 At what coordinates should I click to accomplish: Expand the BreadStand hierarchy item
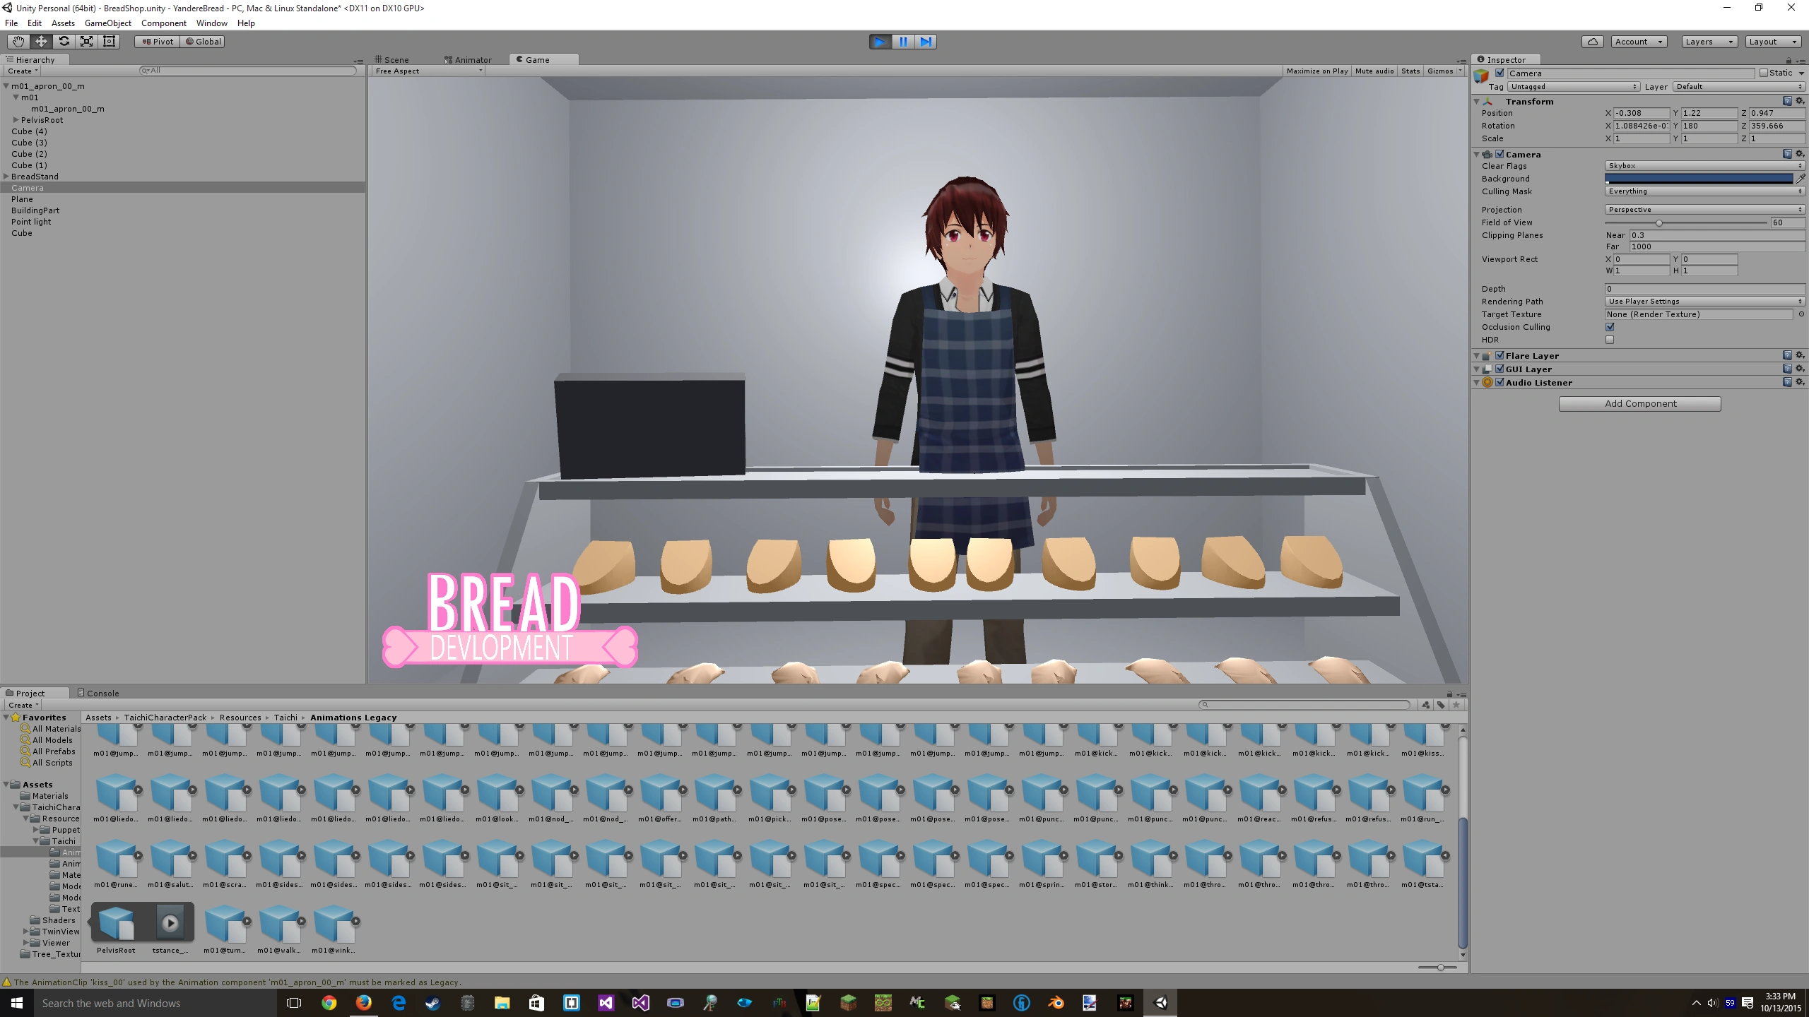point(6,177)
